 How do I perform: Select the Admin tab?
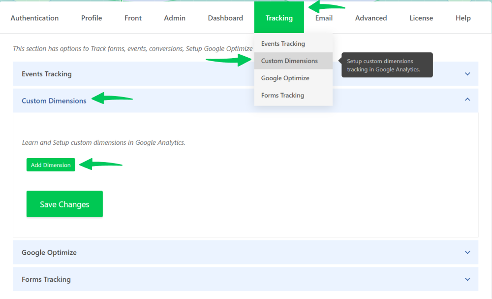(x=175, y=18)
